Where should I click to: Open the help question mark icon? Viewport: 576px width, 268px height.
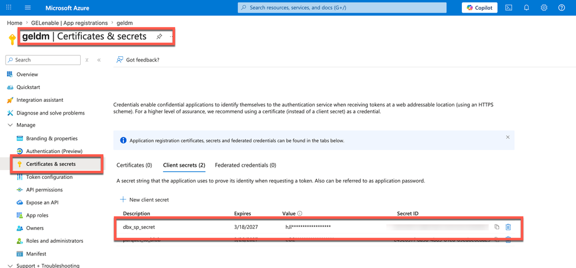pos(562,7)
